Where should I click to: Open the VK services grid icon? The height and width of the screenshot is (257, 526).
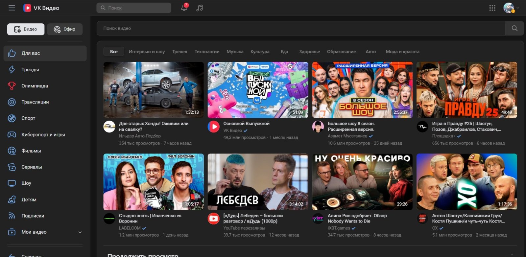492,8
